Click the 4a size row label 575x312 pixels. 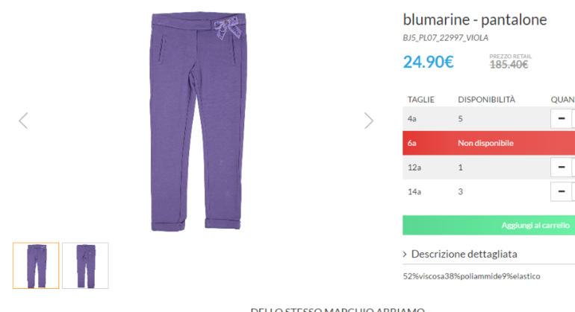[411, 118]
